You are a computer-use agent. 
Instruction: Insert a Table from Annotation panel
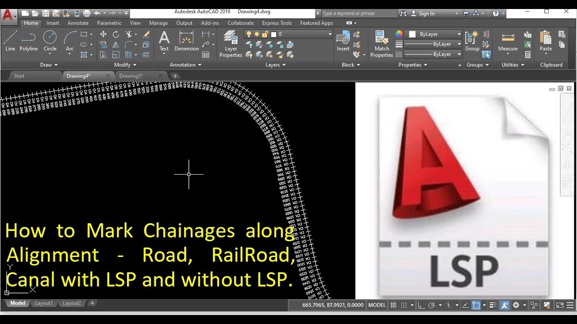[206, 55]
